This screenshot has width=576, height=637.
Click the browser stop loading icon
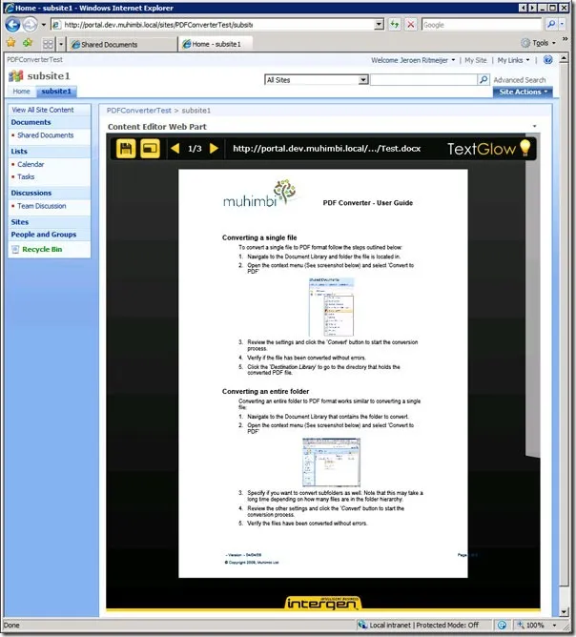411,25
